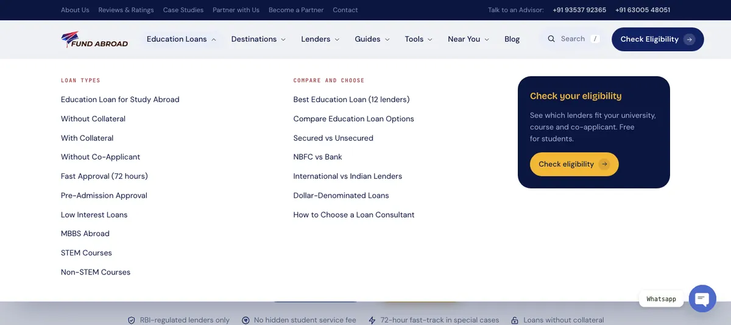Viewport: 731px width, 325px height.
Task: Expand the Destinations menu
Action: coord(258,39)
